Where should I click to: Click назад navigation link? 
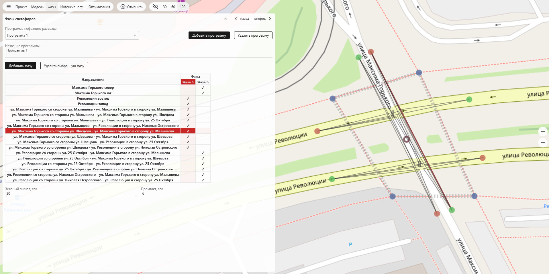click(245, 19)
